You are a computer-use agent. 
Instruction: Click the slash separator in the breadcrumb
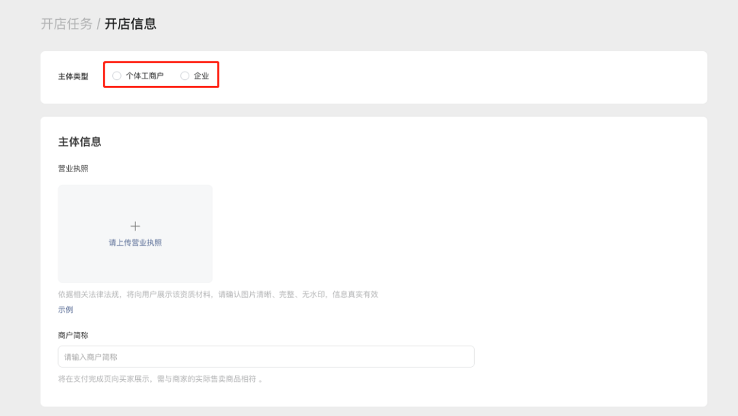[x=98, y=25]
